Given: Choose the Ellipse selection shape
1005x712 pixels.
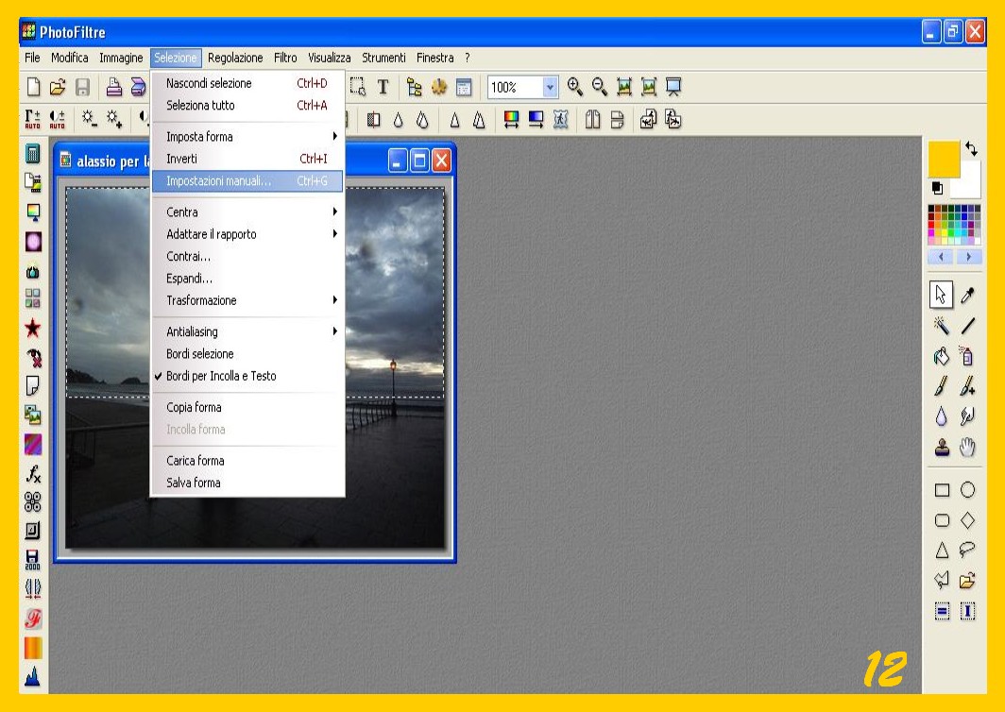Looking at the screenshot, I should click(x=967, y=489).
